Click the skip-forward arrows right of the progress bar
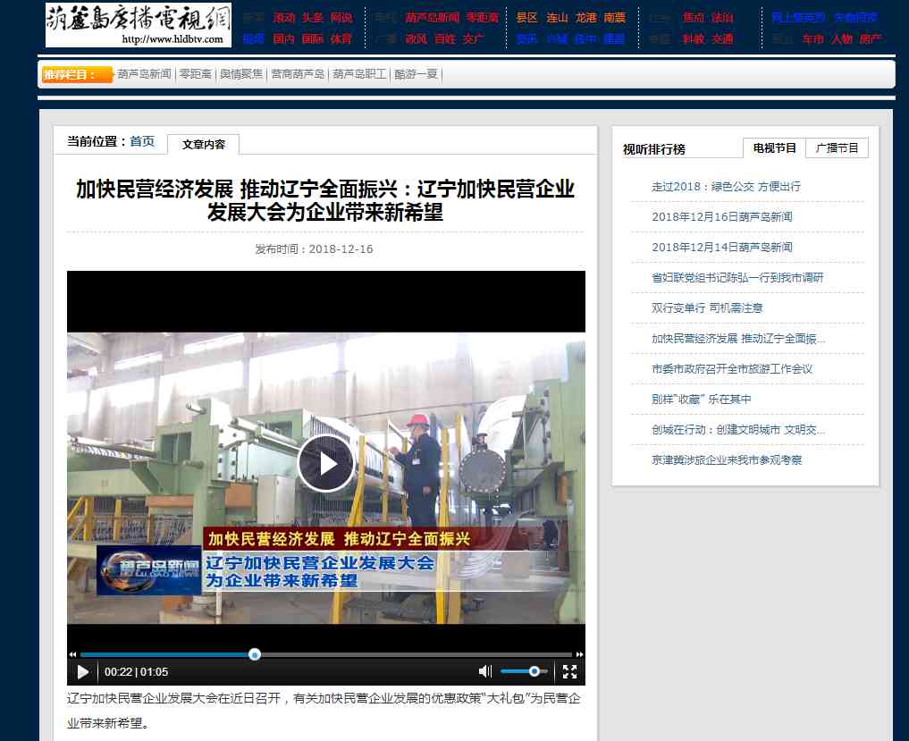 (581, 653)
